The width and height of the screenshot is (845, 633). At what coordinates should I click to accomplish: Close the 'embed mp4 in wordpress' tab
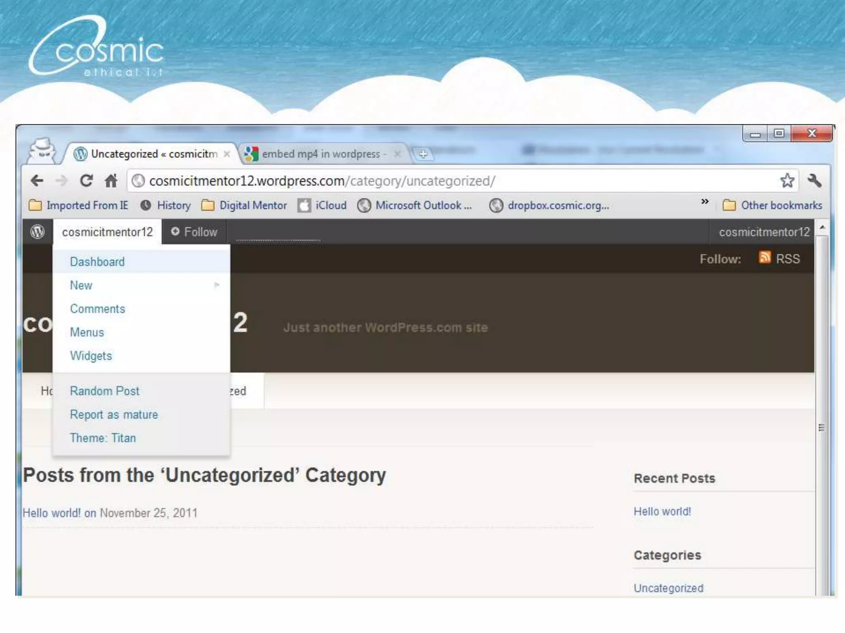[397, 154]
